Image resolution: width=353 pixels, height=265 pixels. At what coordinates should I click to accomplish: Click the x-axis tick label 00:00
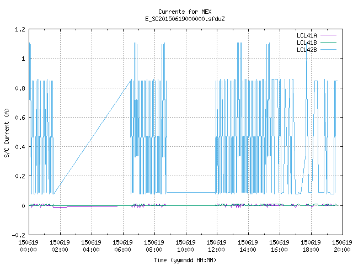(x=28, y=250)
